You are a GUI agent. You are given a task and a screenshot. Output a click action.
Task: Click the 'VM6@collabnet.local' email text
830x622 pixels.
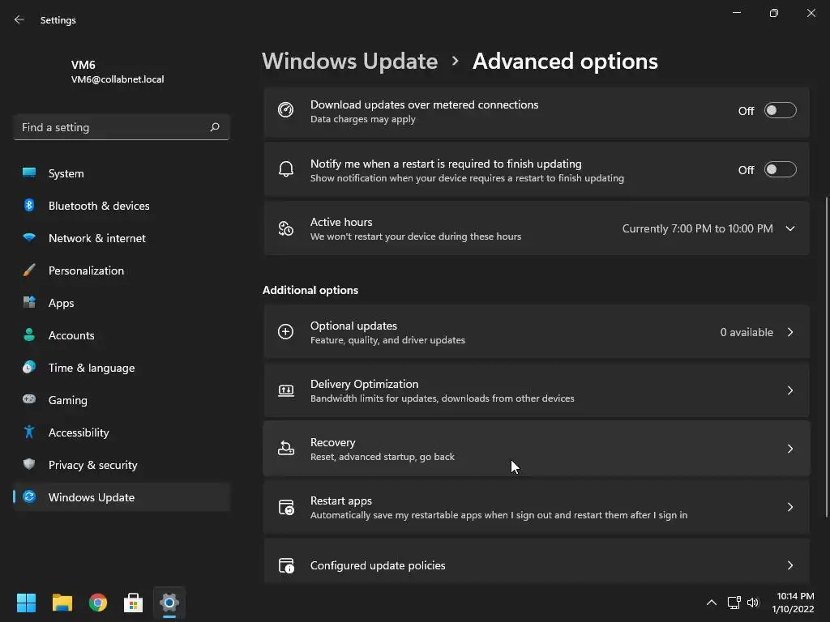[x=118, y=79]
